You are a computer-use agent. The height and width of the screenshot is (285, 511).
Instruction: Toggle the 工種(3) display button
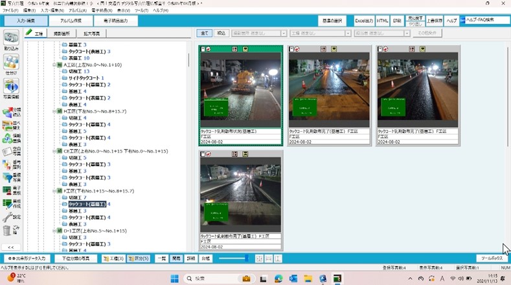click(113, 258)
